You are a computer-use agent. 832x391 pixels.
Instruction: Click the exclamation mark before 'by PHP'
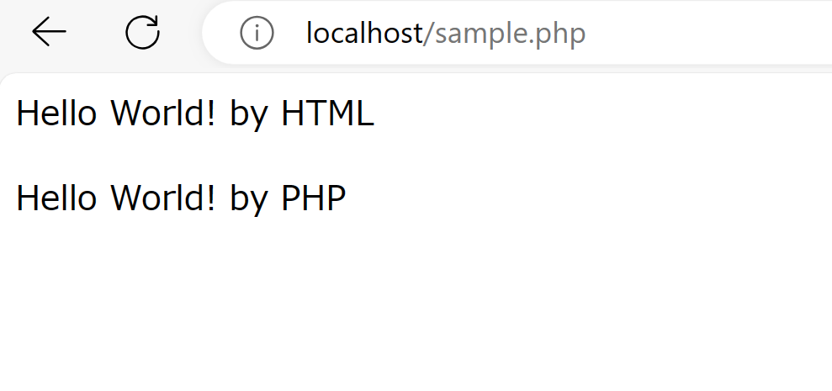210,198
